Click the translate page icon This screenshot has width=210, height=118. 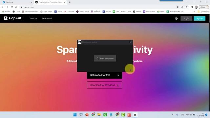(x=178, y=7)
